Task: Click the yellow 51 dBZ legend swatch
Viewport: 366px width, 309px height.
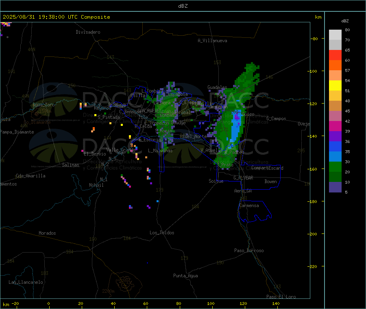Action: pyautogui.click(x=335, y=86)
